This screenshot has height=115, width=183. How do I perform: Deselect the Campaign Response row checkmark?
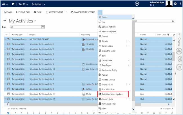point(5,39)
